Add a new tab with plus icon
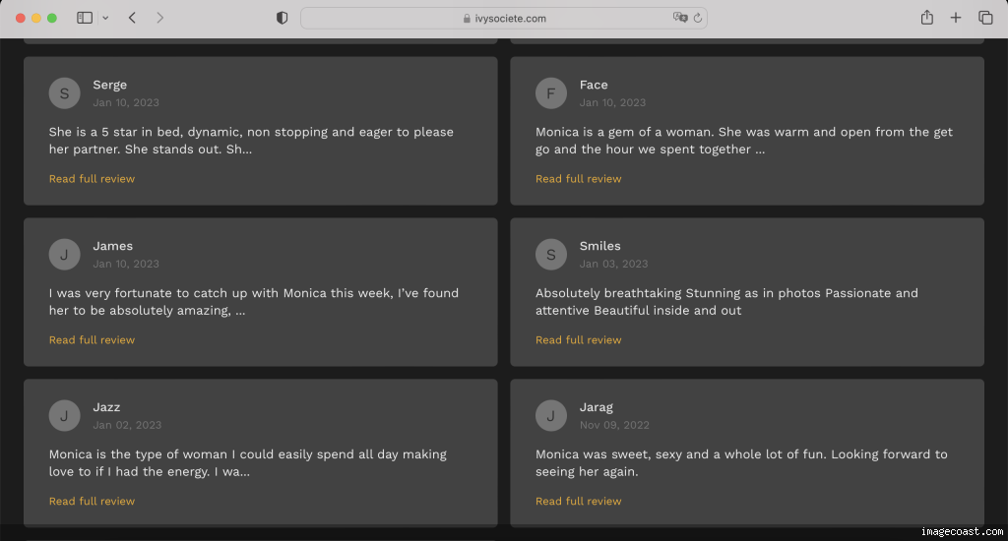1008x541 pixels. click(x=955, y=18)
